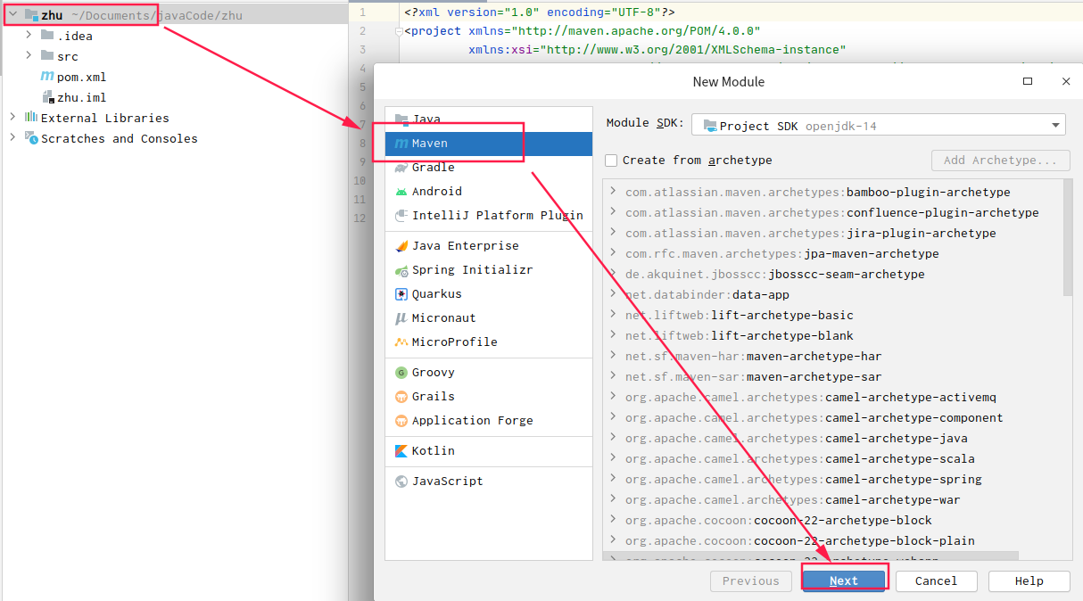The height and width of the screenshot is (601, 1083).
Task: Select Spring Initializr module type
Action: tap(489, 270)
